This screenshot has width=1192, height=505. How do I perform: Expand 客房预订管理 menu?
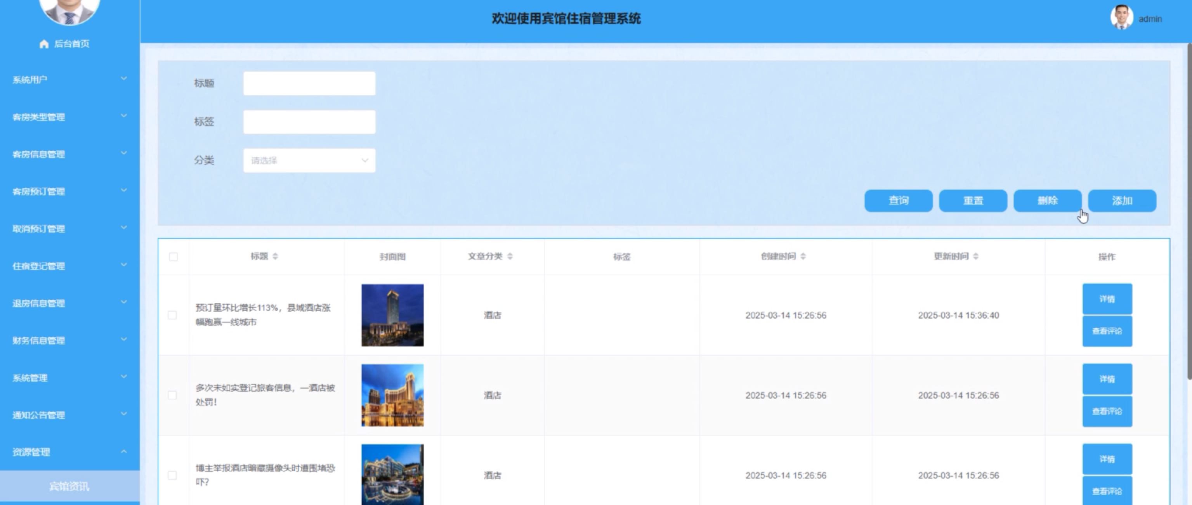coord(69,191)
